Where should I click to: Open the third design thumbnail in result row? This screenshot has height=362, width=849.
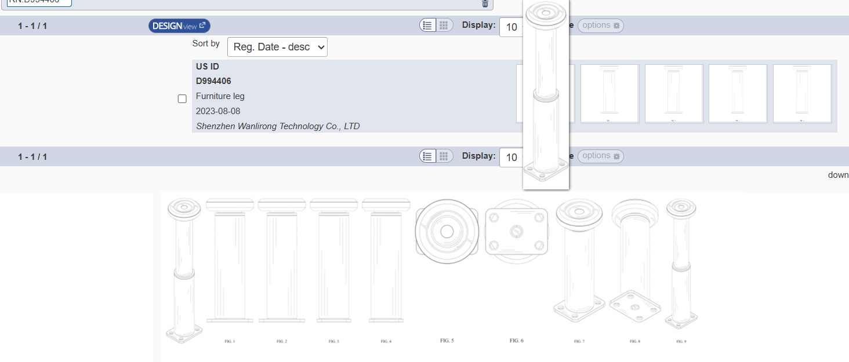tap(674, 93)
